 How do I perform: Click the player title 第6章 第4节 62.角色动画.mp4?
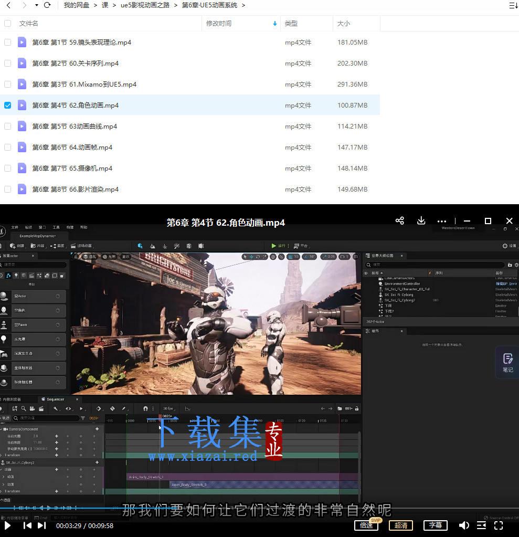click(226, 223)
